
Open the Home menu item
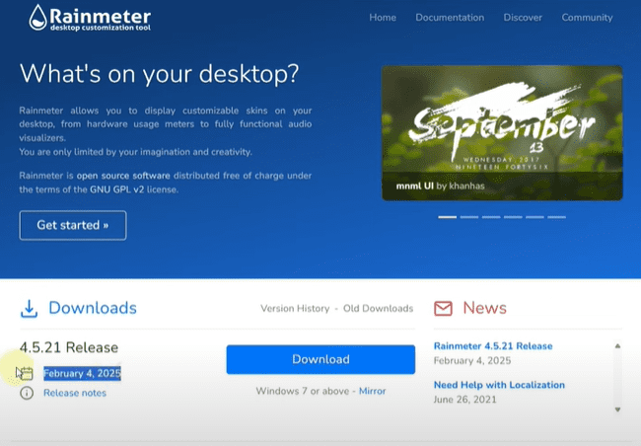383,18
